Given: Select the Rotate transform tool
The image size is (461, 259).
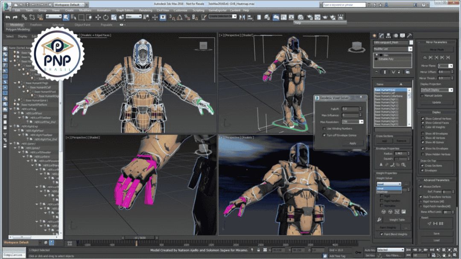Looking at the screenshot, I should [x=106, y=17].
